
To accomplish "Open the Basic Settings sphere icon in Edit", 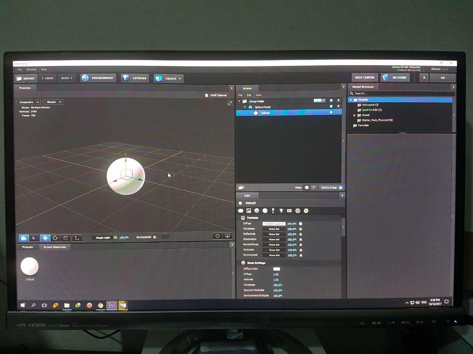I will [257, 211].
